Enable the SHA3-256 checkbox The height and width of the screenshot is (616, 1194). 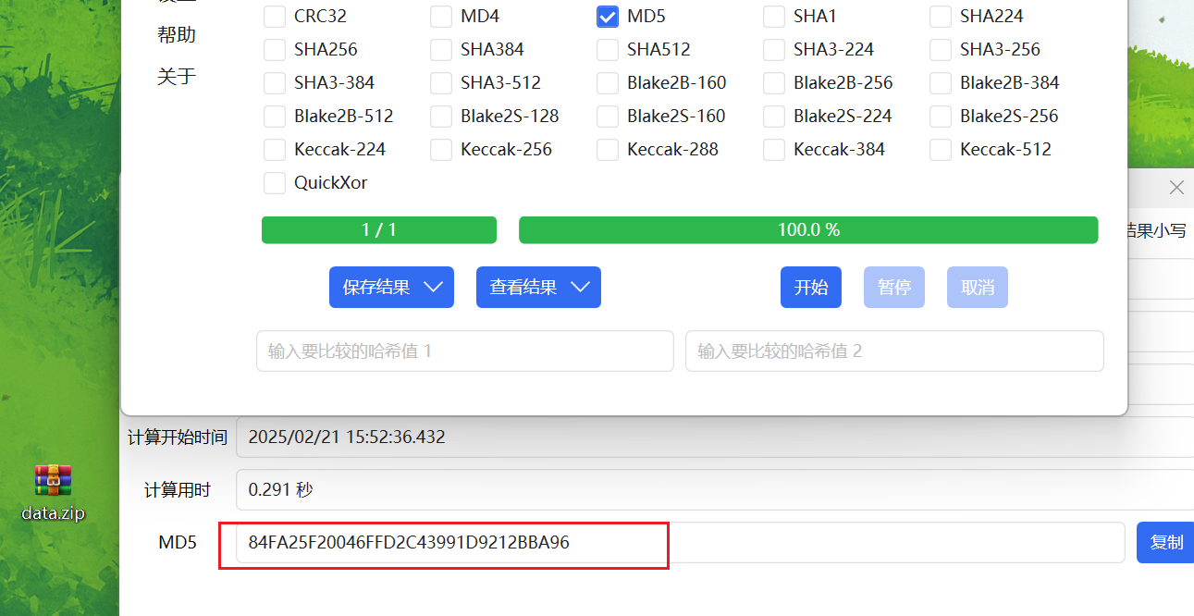(941, 50)
